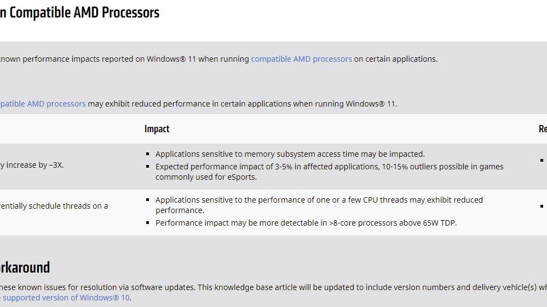Click the partially visible 'Re' column header

pyautogui.click(x=542, y=129)
